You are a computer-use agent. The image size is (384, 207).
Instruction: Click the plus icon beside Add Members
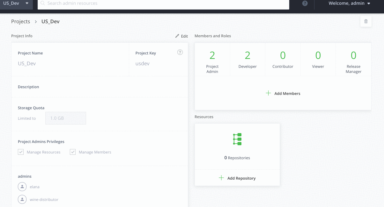268,93
